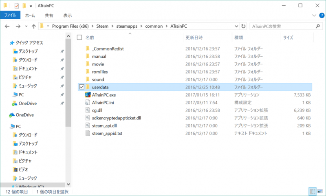The height and width of the screenshot is (196, 326).
Task: Expand dropdown arrow after Steam breadcrumb
Action: pos(112,26)
